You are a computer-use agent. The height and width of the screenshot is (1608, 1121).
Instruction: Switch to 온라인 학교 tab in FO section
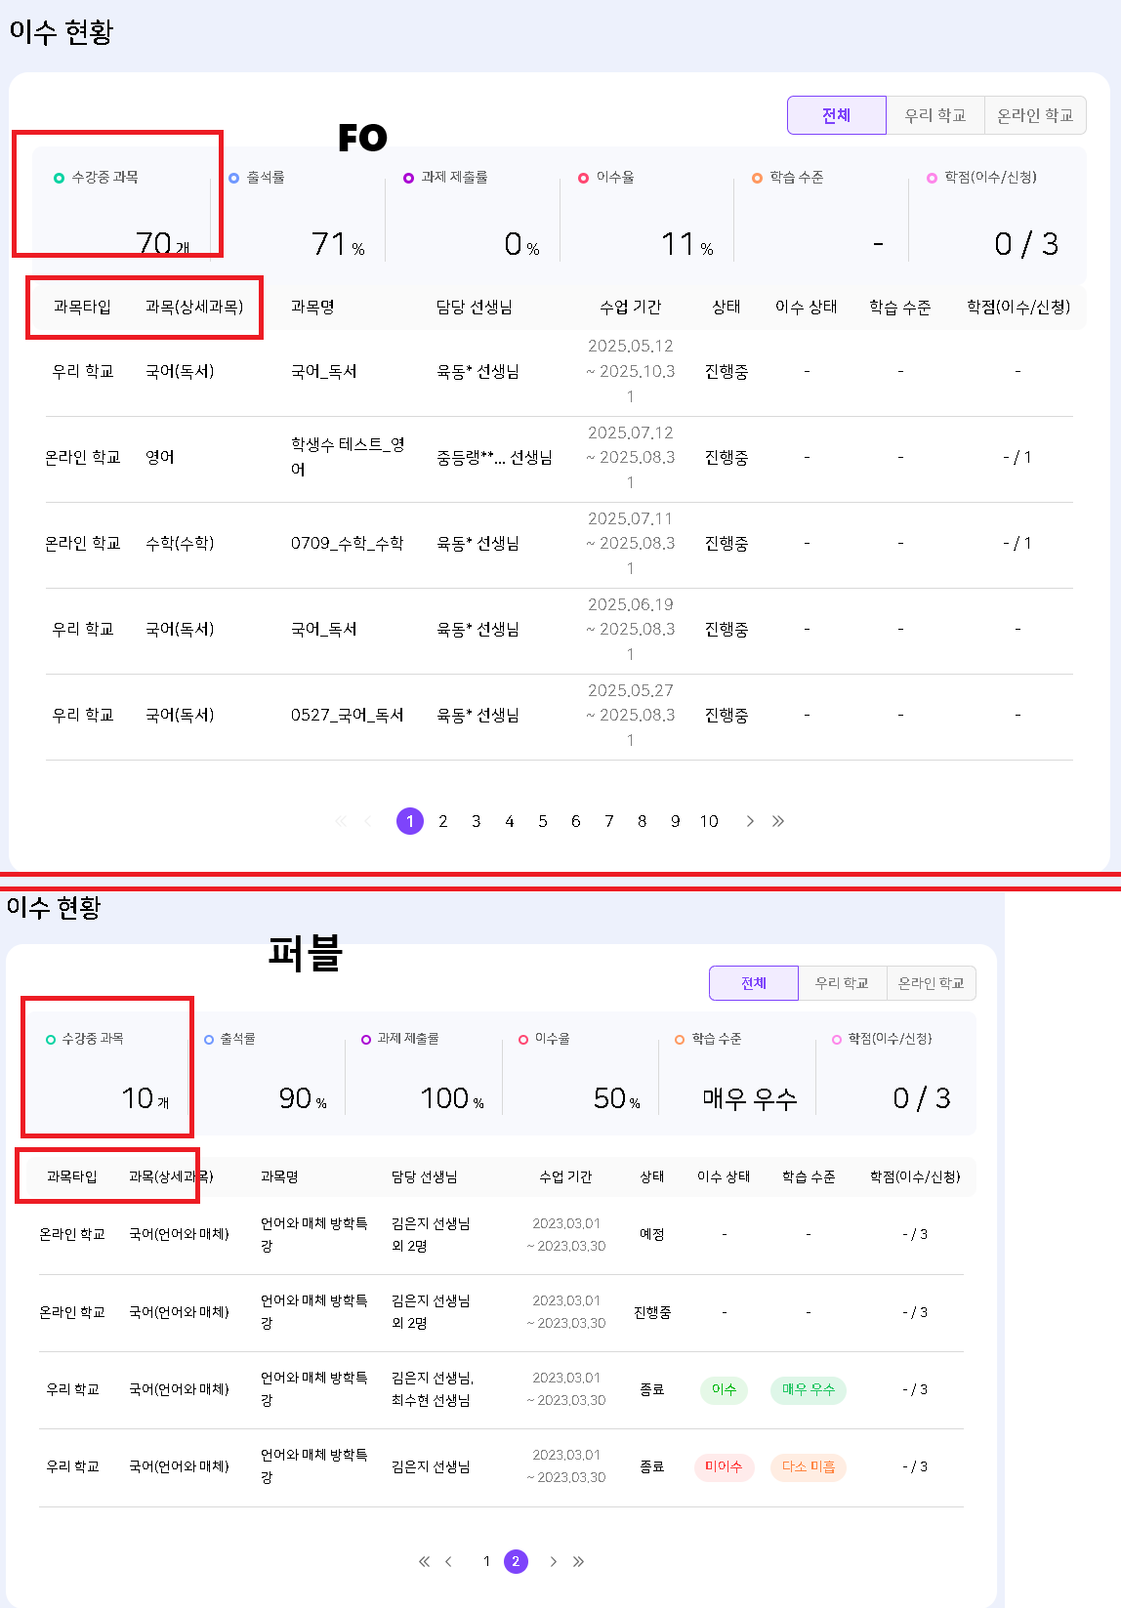1034,115
